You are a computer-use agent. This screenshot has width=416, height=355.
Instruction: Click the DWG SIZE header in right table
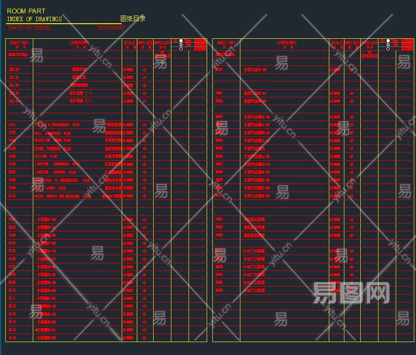[352, 43]
